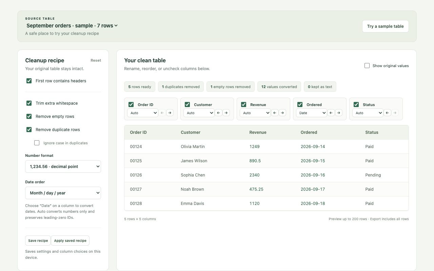Move Revenue column right
Screen dimensions: 434x271
coord(282,113)
